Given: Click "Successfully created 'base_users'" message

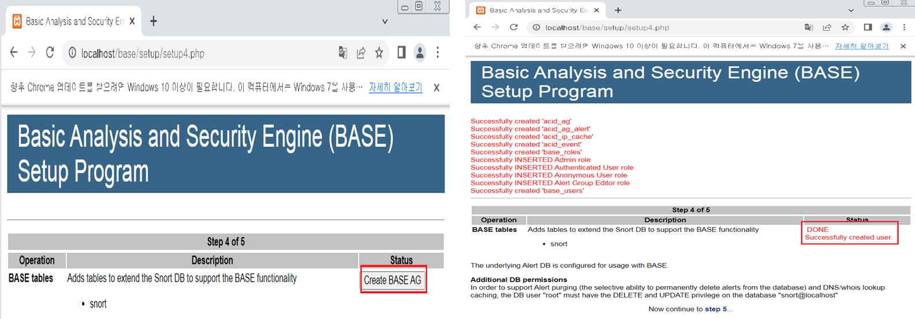Looking at the screenshot, I should tap(527, 191).
